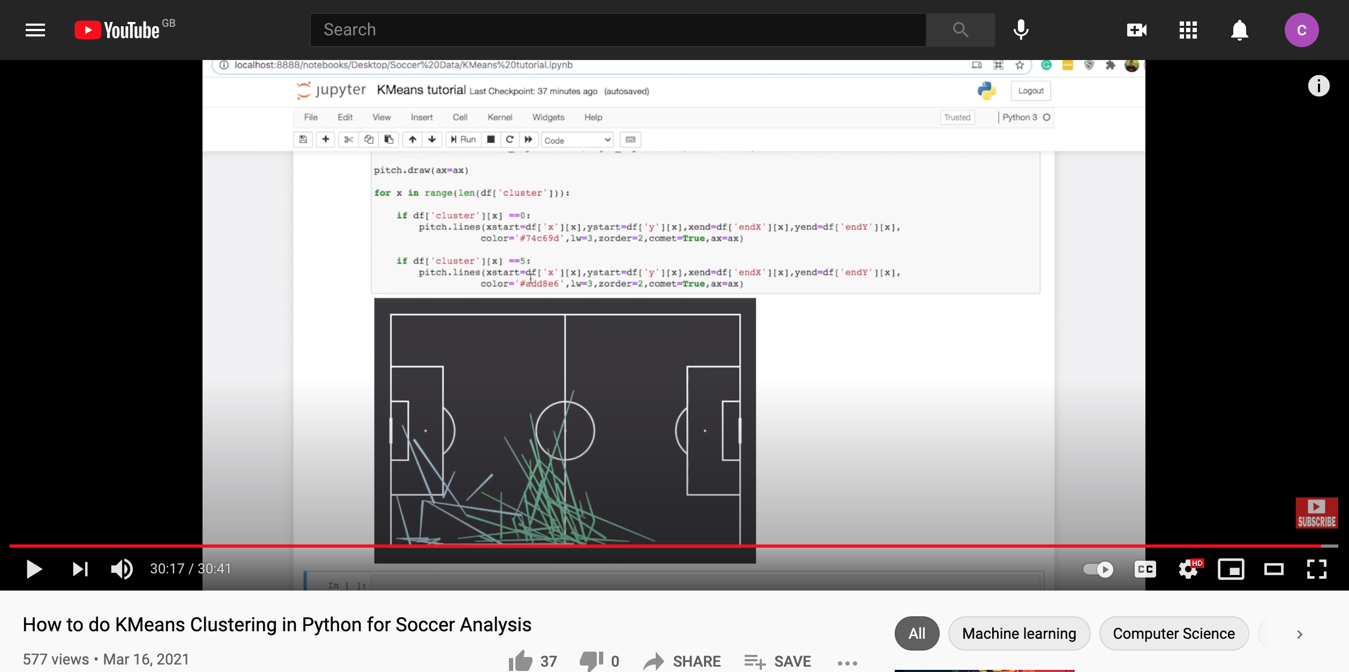Click the voice search microphone icon
The width and height of the screenshot is (1349, 672).
(x=1021, y=30)
